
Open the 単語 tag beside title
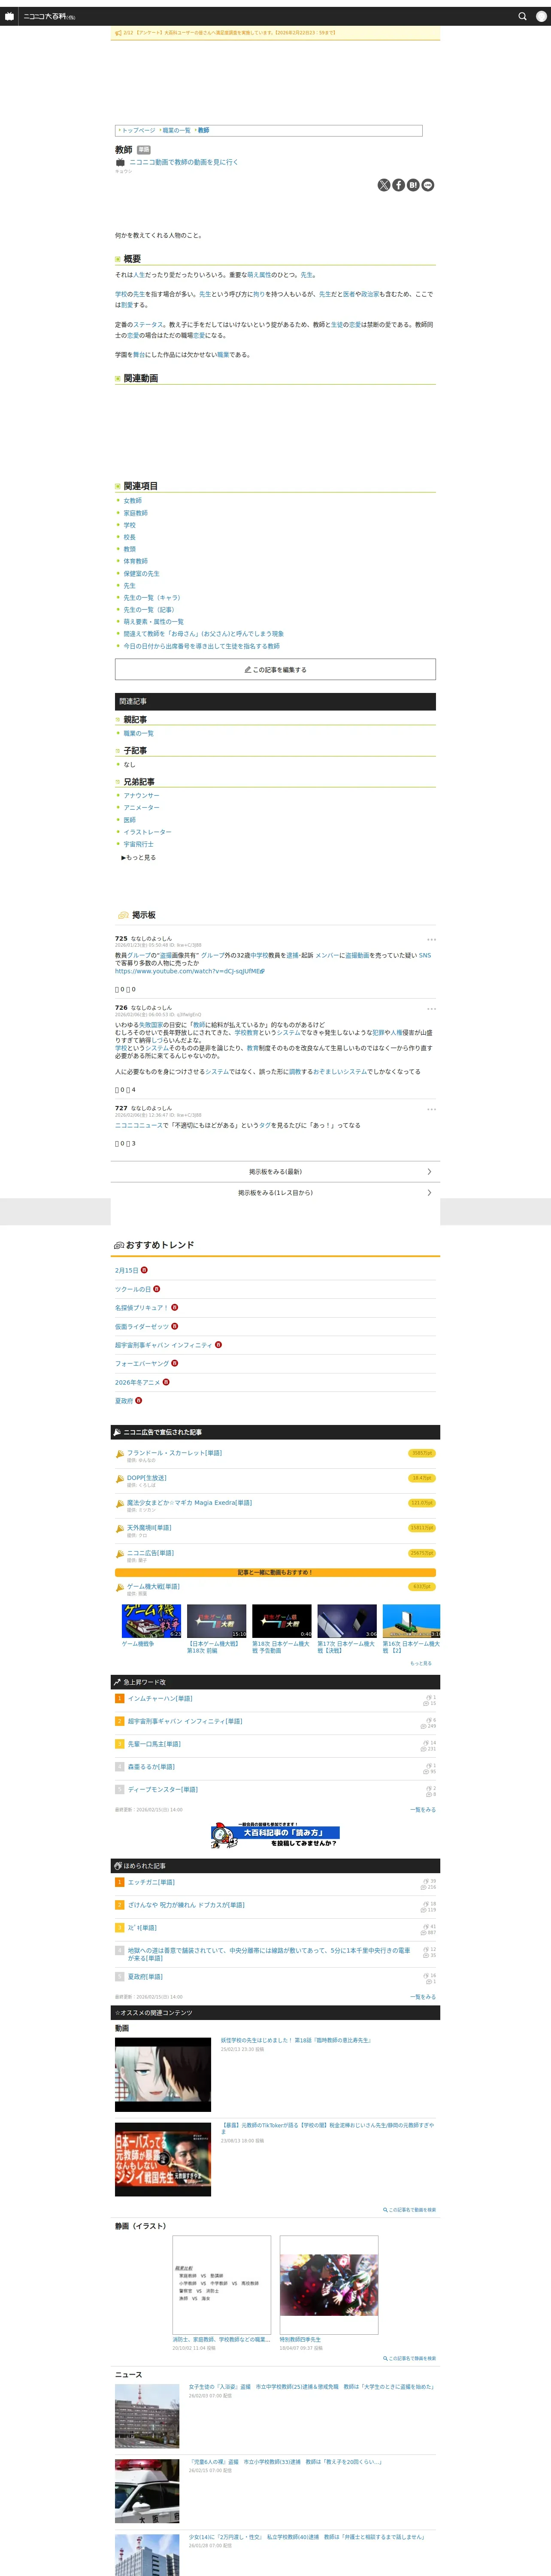click(144, 150)
